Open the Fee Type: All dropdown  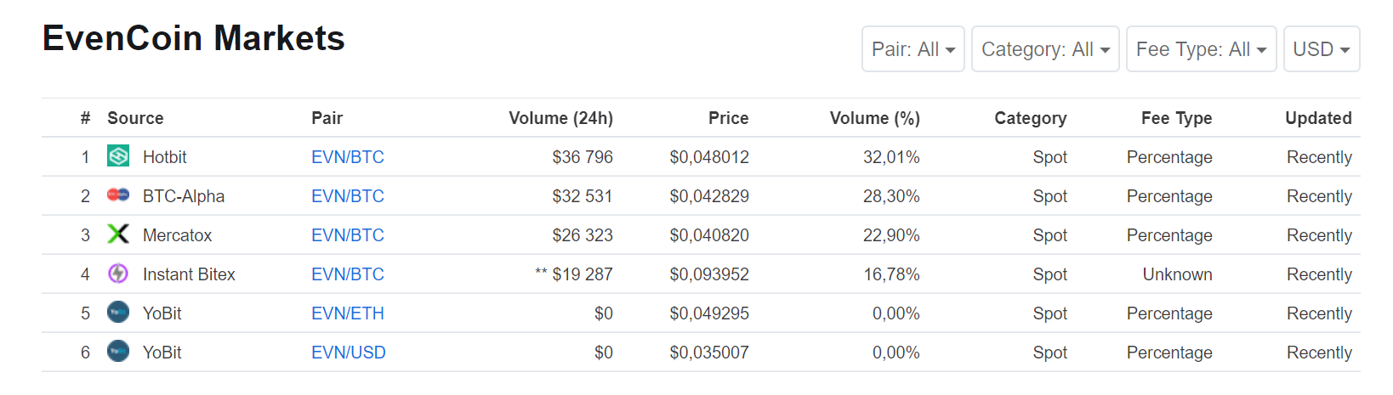1202,49
